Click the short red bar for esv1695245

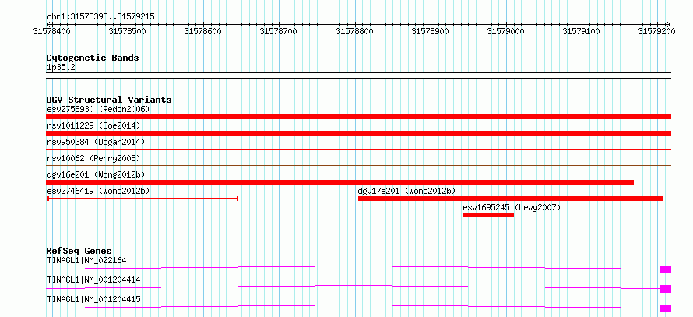(x=488, y=215)
